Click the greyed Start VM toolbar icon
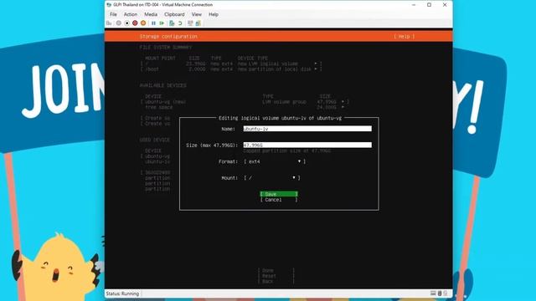This screenshot has height=301, width=536. click(x=119, y=23)
